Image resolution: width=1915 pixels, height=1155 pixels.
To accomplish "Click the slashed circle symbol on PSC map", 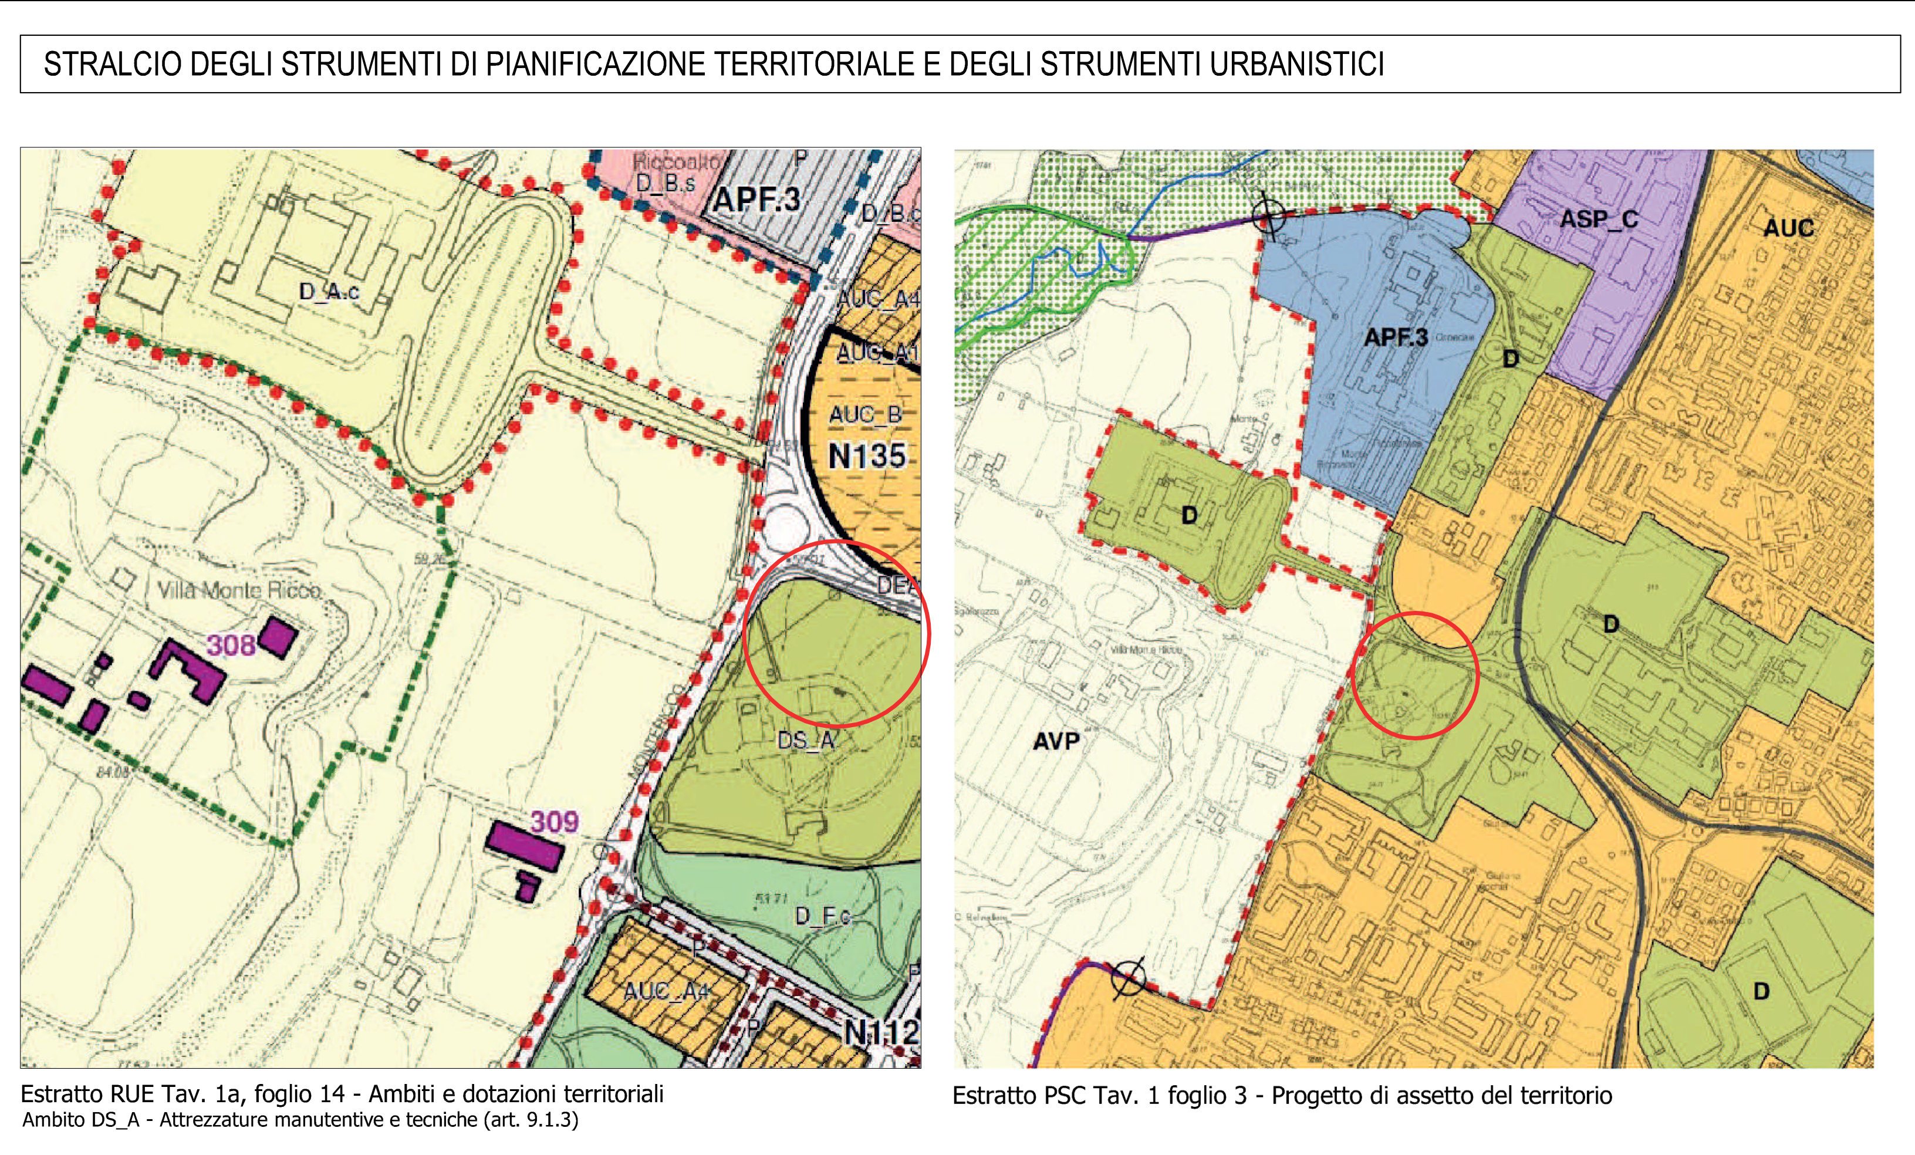I will [1129, 977].
